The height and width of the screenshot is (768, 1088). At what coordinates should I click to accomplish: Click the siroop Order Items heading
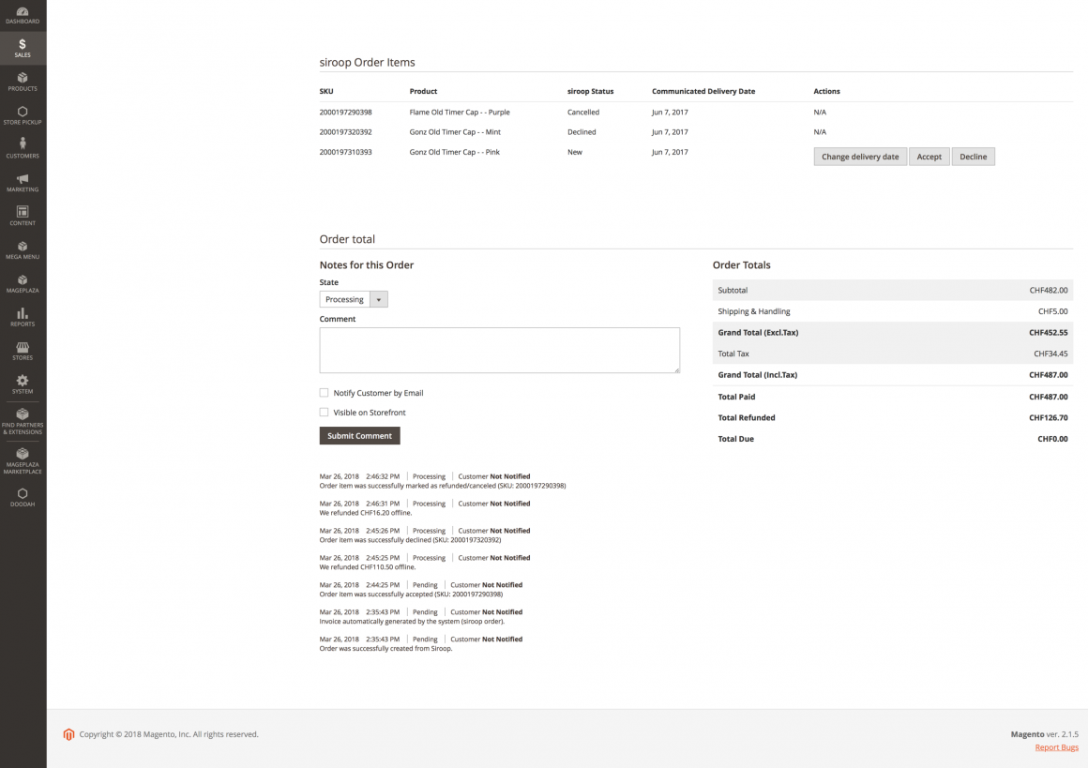click(367, 63)
